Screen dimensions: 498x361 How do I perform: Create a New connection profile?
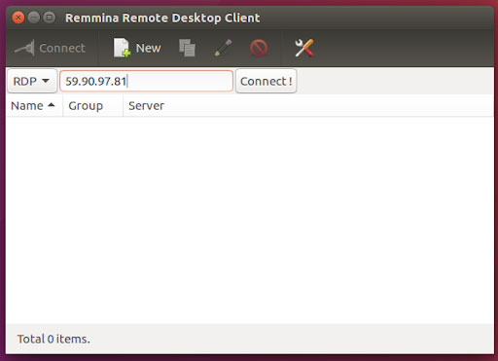click(x=137, y=49)
